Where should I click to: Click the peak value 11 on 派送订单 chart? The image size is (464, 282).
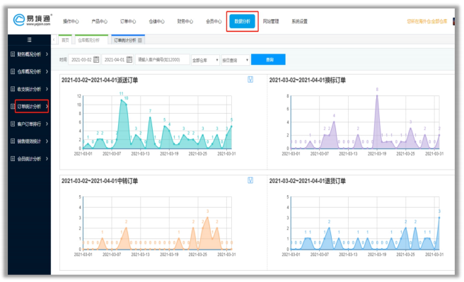coord(121,93)
